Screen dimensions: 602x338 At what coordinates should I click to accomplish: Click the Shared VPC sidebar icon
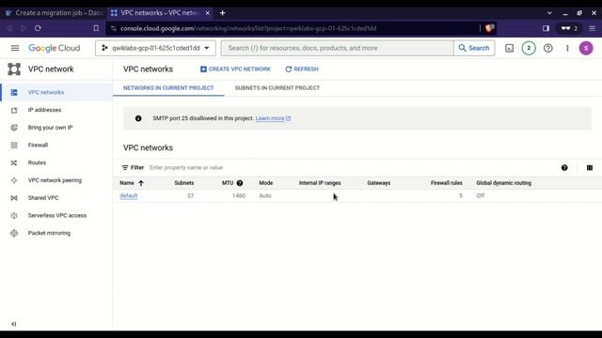pyautogui.click(x=14, y=198)
